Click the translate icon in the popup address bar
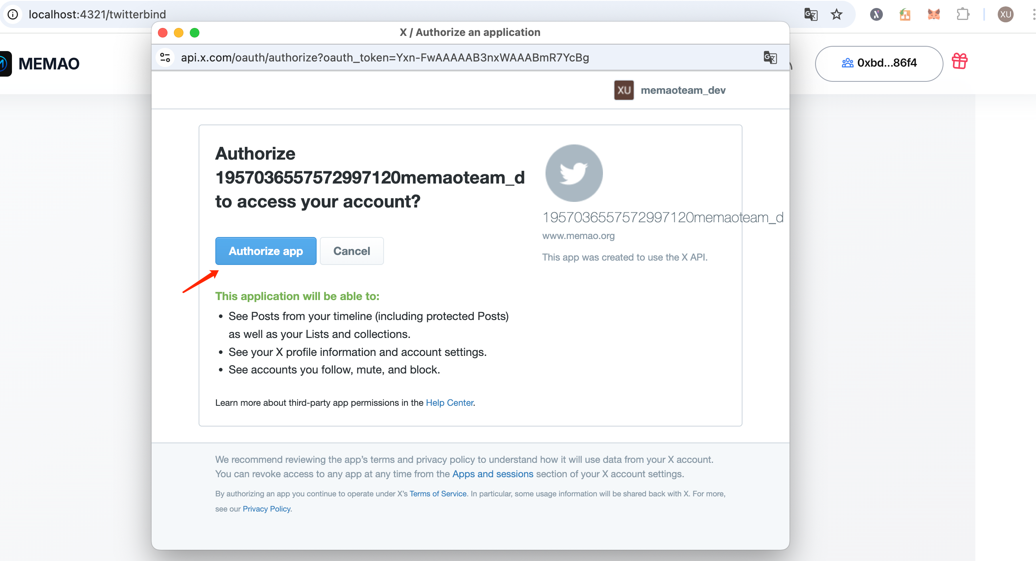 click(770, 57)
